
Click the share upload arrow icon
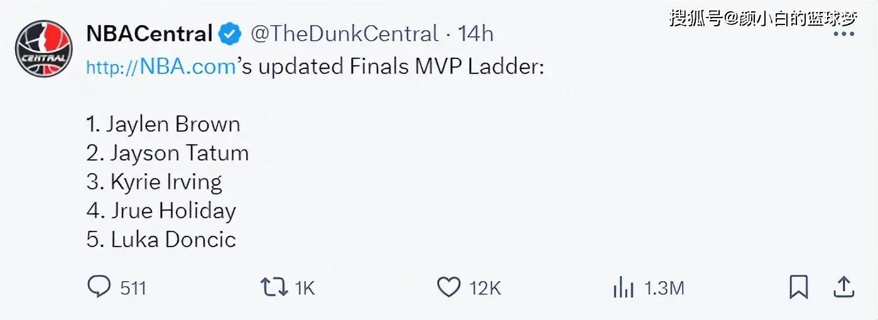coord(843,287)
